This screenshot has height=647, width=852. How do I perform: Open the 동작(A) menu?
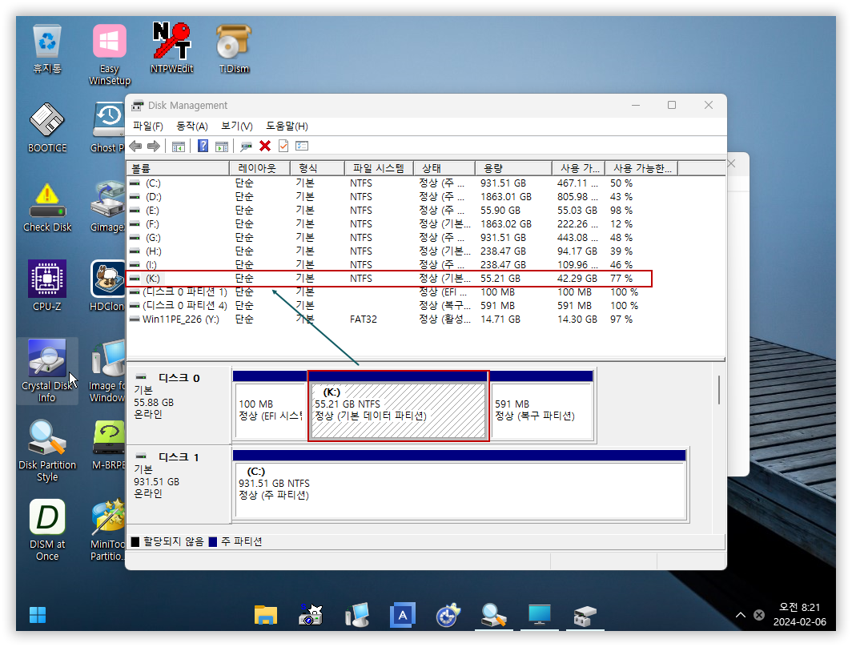(192, 126)
